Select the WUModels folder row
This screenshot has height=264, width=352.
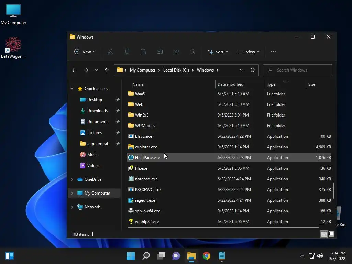point(229,126)
